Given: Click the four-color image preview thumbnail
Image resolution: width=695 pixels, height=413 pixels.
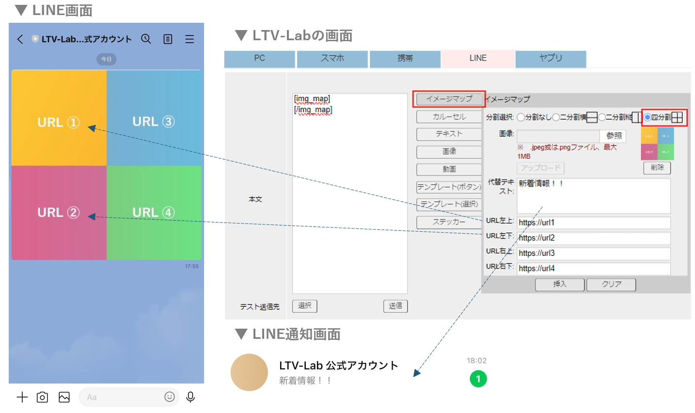Looking at the screenshot, I should (x=657, y=144).
